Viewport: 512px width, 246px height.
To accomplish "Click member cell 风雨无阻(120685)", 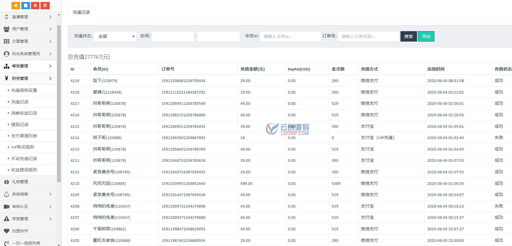I will click(x=109, y=183).
